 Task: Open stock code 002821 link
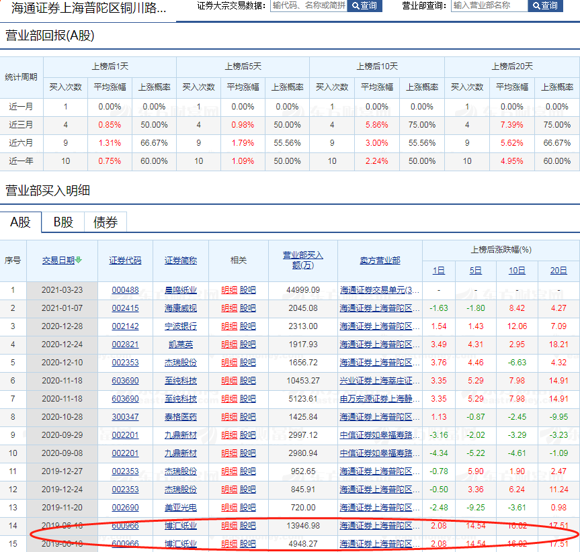coord(126,344)
